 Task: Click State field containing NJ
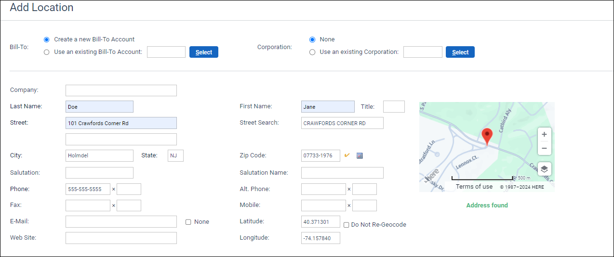click(x=175, y=155)
